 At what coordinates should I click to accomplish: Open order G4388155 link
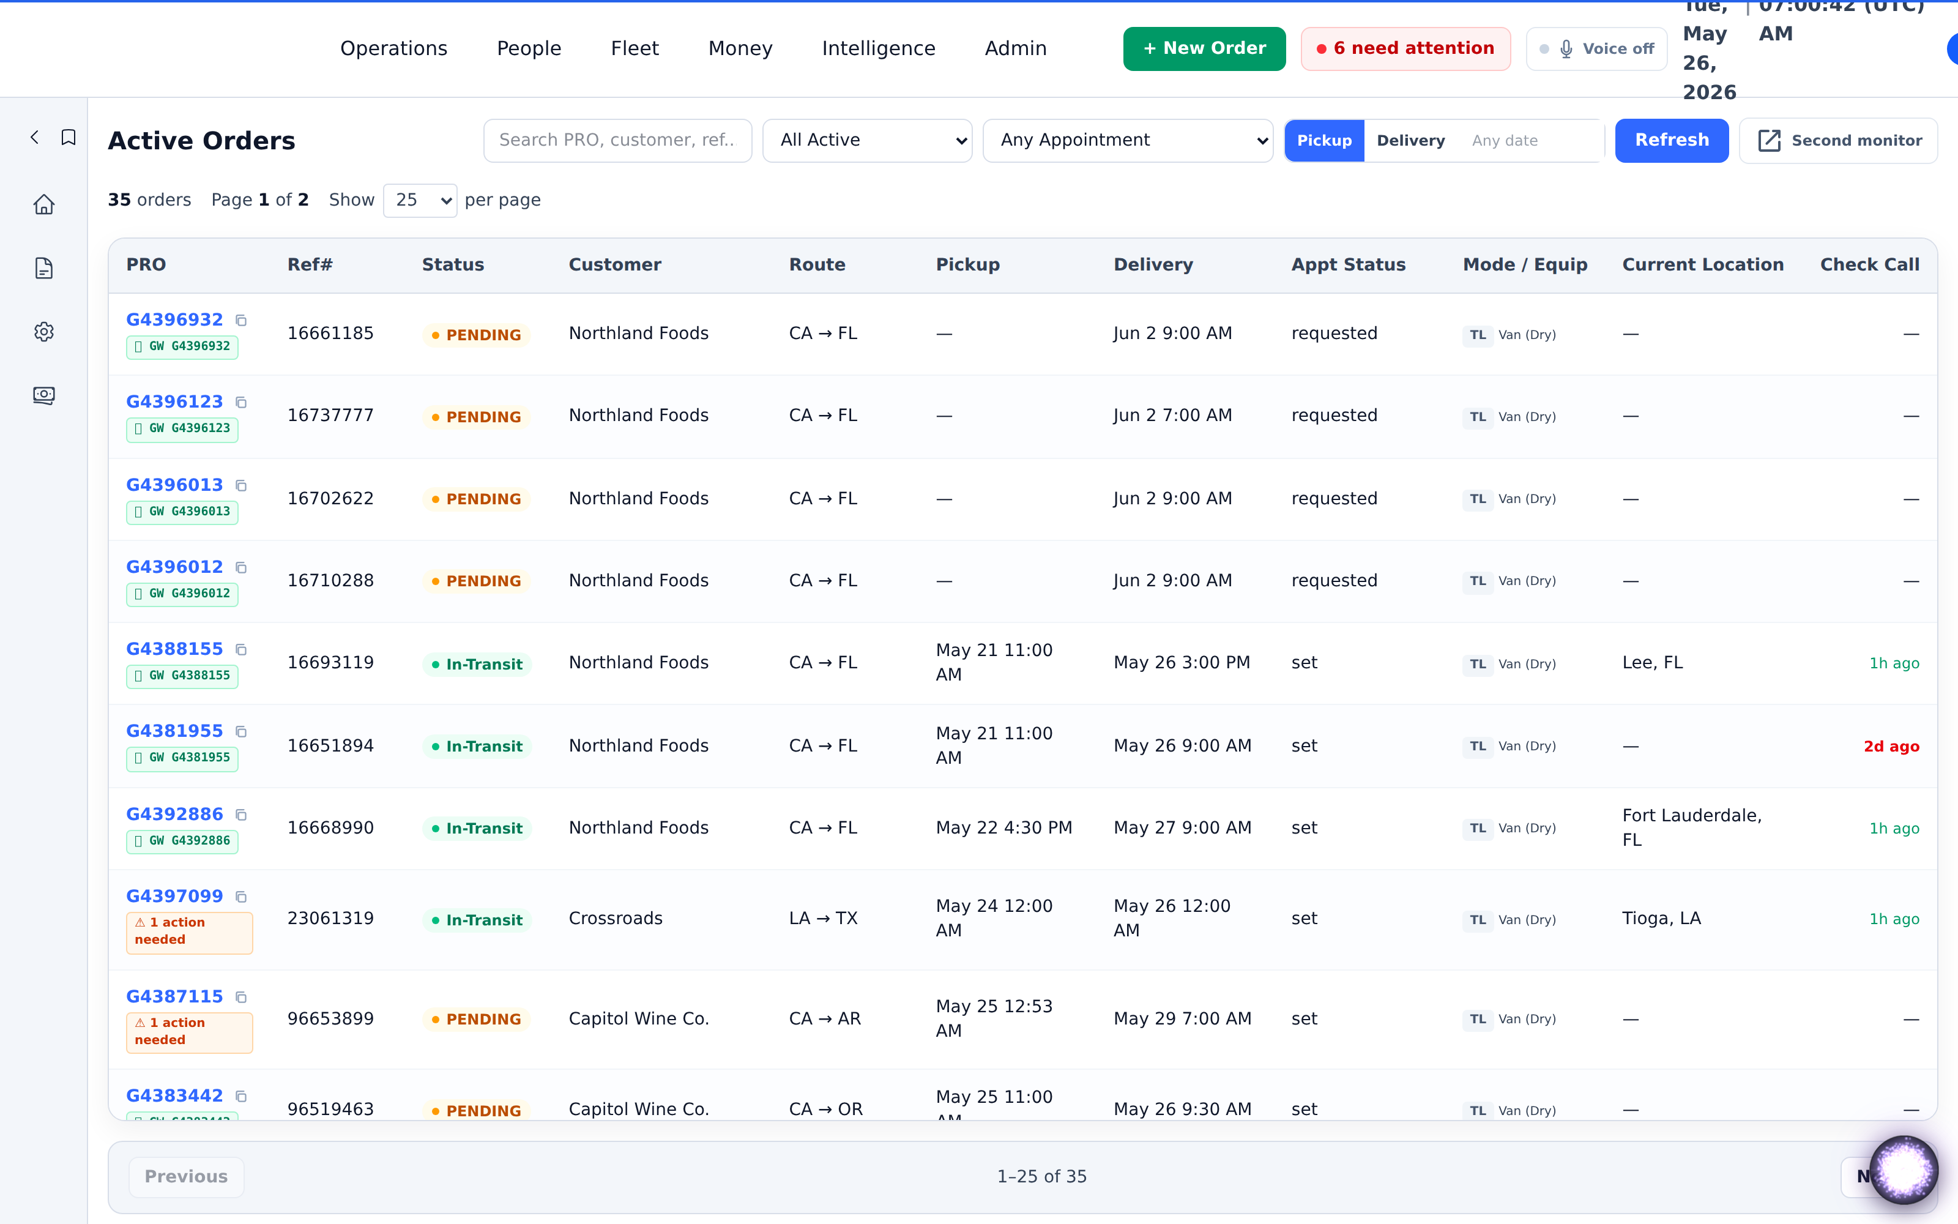click(x=174, y=649)
